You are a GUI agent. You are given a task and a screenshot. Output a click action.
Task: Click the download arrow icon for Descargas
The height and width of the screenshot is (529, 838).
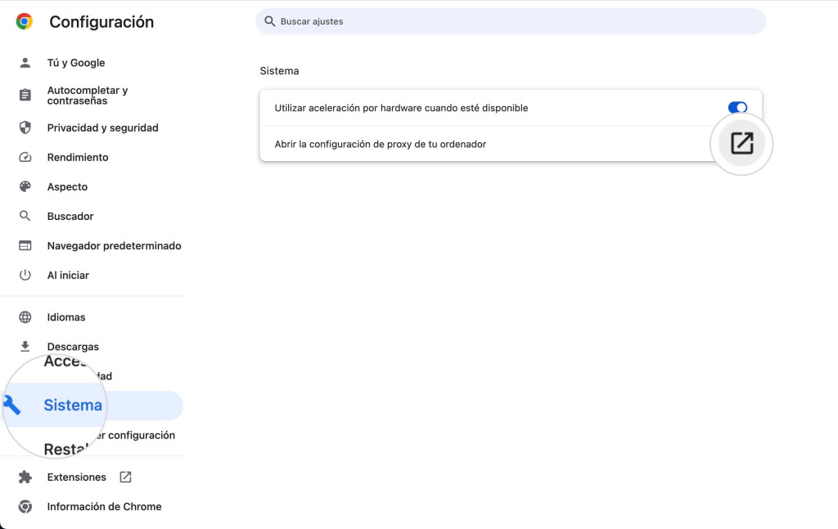coord(25,347)
